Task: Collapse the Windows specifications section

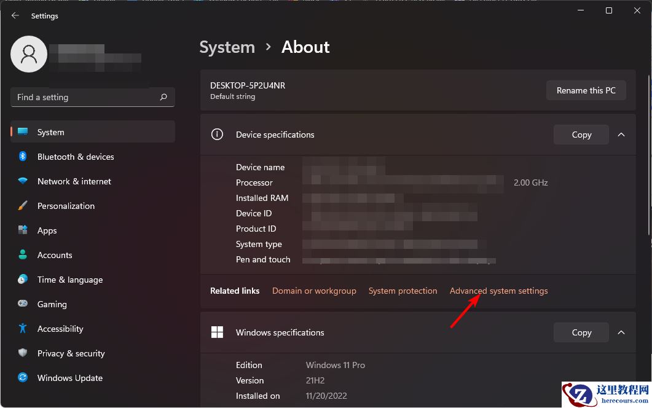Action: point(621,332)
